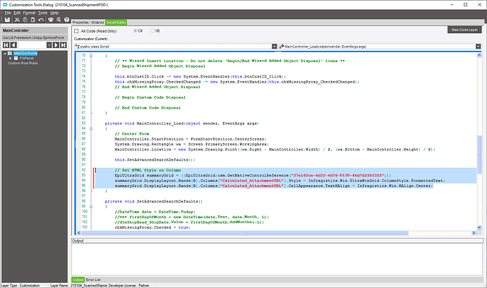The height and width of the screenshot is (288, 487).
Task: Select Custom Row Rules in the tree
Action: pos(23,63)
